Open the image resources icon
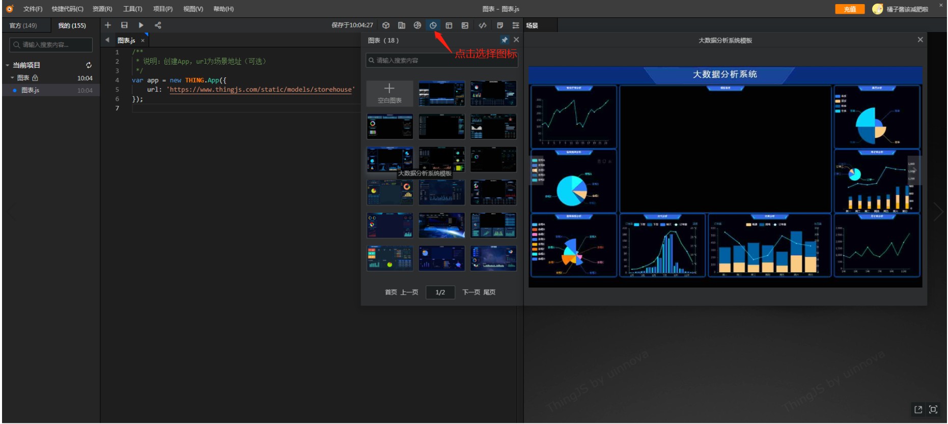This screenshot has width=948, height=424. (465, 25)
